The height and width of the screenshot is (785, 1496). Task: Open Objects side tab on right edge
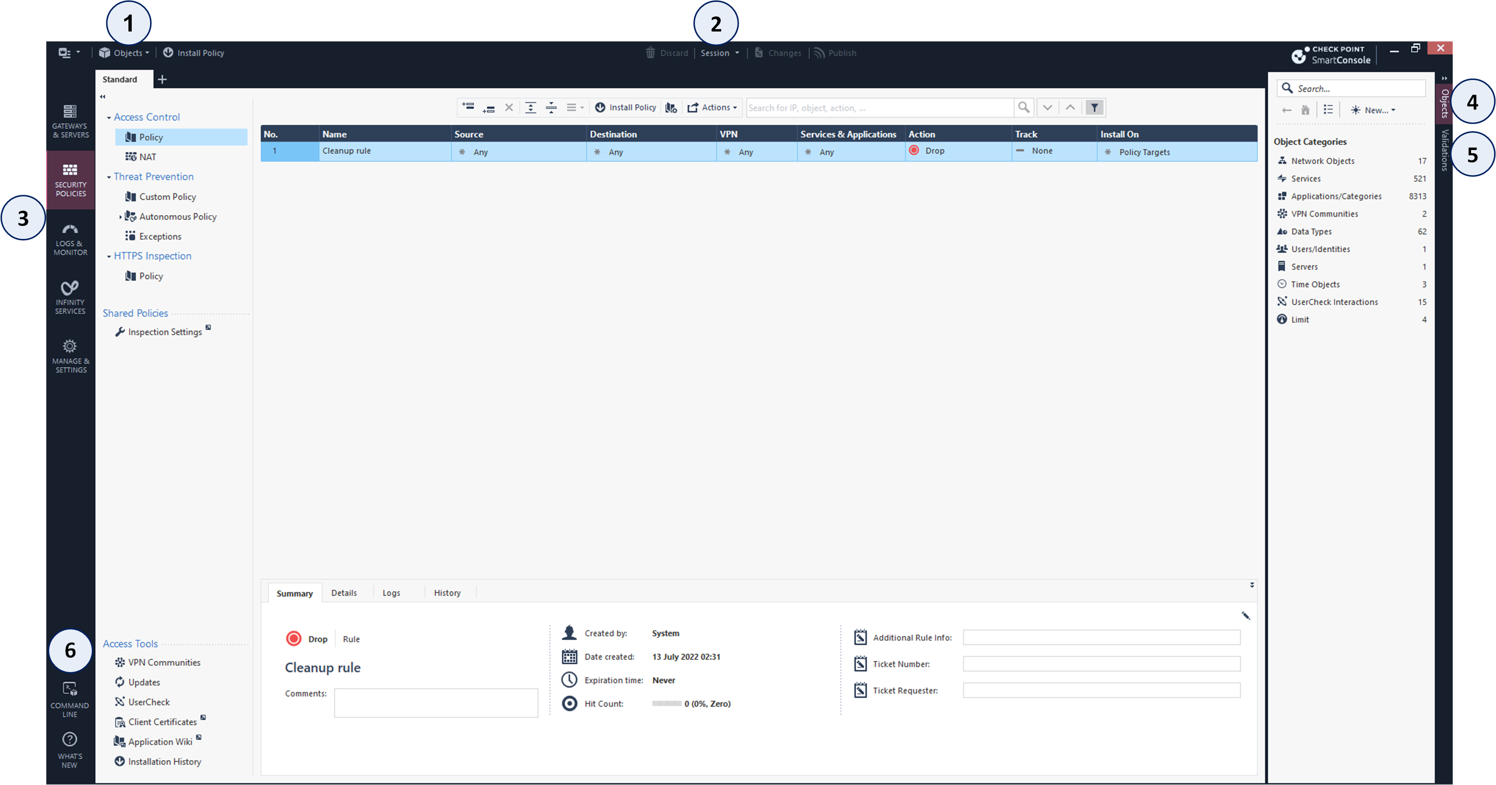[1444, 103]
